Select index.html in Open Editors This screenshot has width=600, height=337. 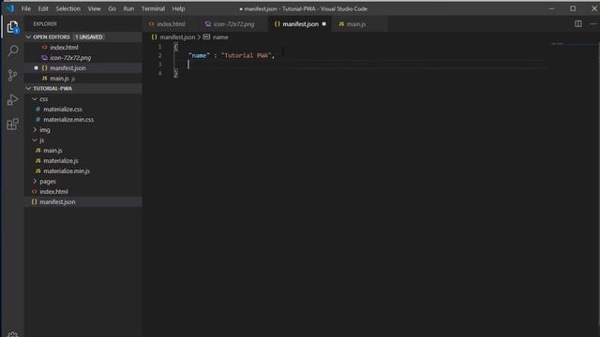[x=83, y=48]
